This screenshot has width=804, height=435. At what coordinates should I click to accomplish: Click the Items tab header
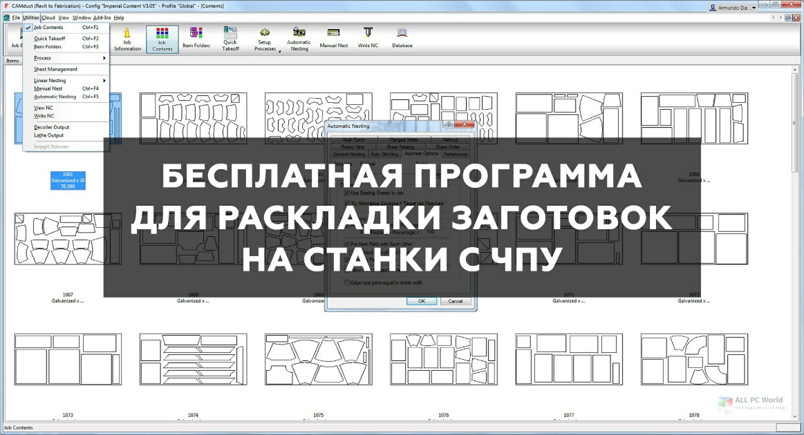(x=12, y=61)
